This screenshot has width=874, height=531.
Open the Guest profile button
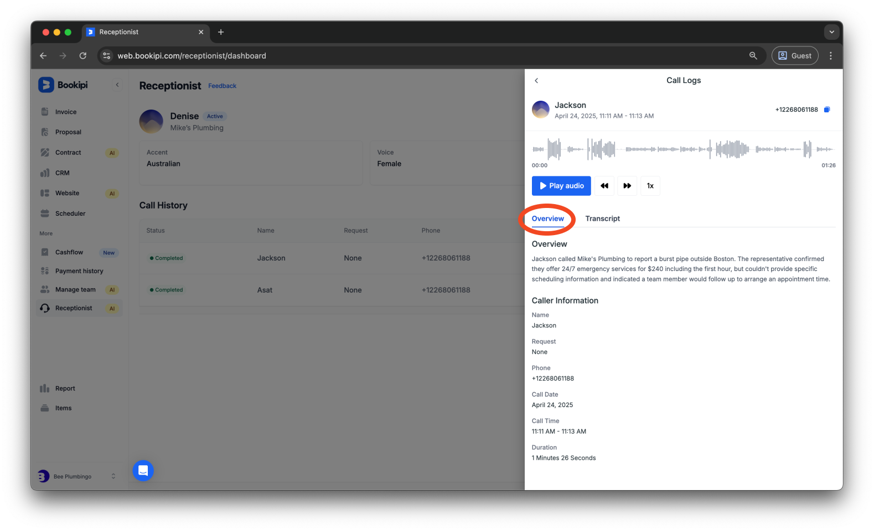pos(795,55)
